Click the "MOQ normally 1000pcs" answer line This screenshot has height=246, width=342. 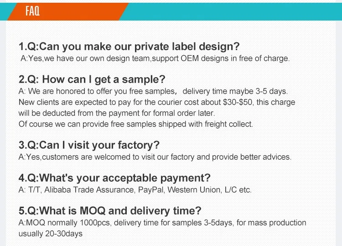coord(162,223)
